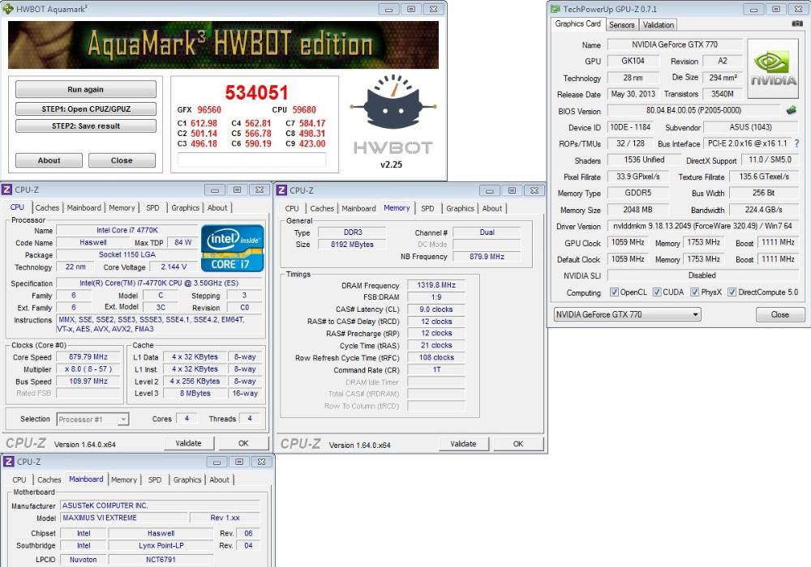Viewport: 811px width, 567px height.
Task: Click OK in the CPU-Z Memory window
Action: [x=517, y=444]
